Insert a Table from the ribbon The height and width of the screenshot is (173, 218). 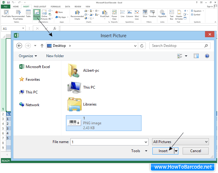pos(28,14)
